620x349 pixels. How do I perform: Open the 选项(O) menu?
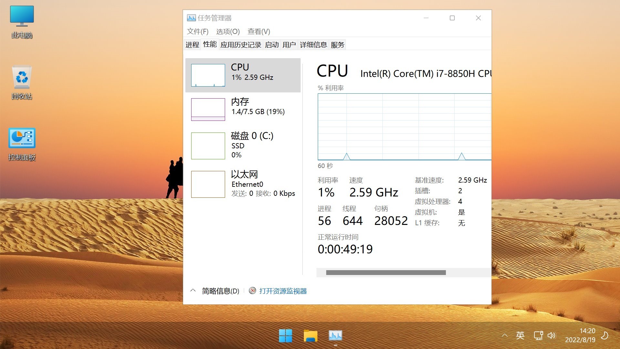tap(228, 31)
